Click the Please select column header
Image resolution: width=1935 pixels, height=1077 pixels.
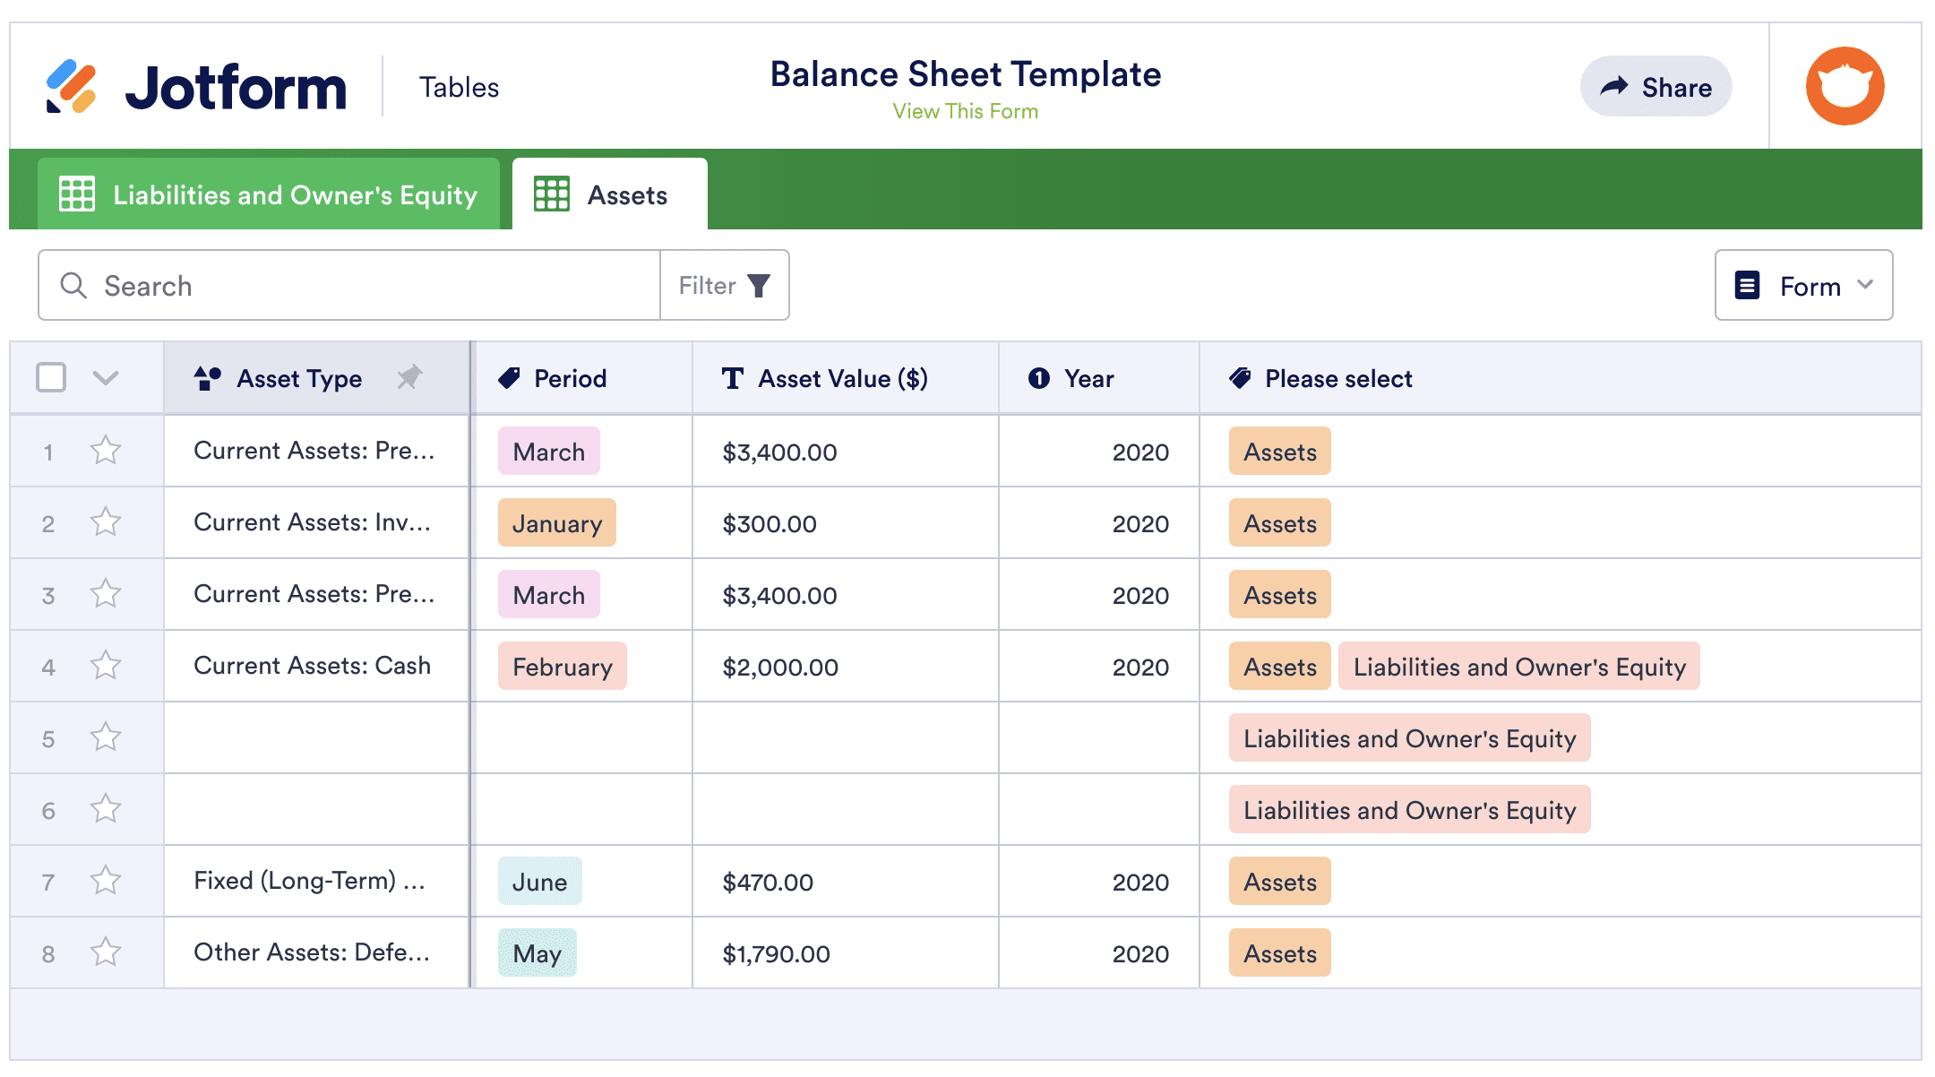[x=1561, y=378]
